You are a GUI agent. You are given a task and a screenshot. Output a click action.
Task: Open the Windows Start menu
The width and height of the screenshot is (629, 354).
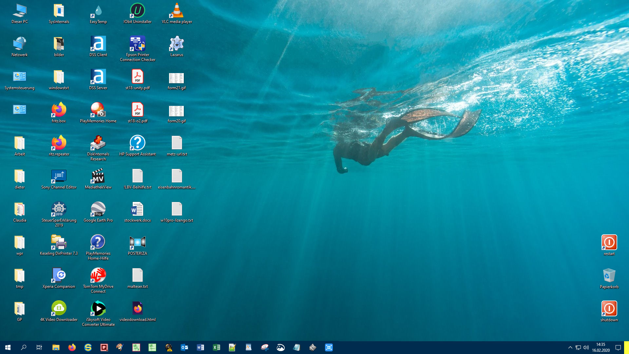[x=8, y=347]
